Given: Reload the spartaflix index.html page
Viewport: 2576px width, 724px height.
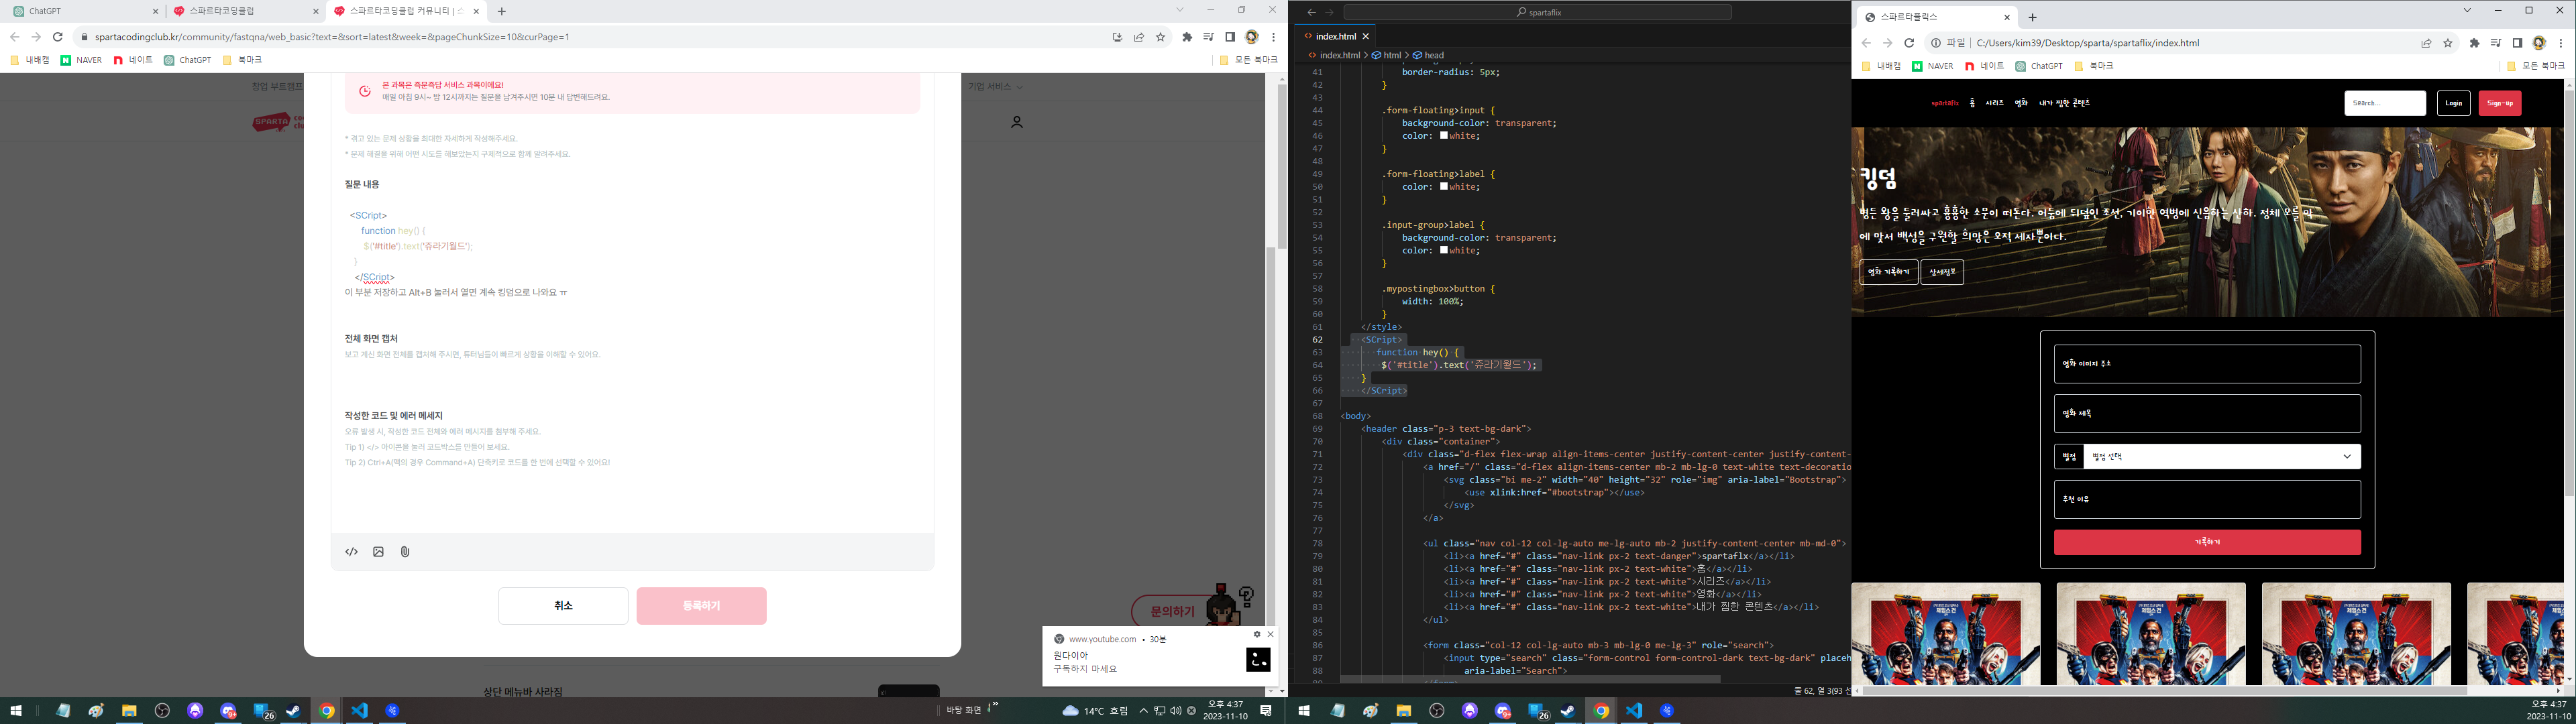Looking at the screenshot, I should 1909,43.
